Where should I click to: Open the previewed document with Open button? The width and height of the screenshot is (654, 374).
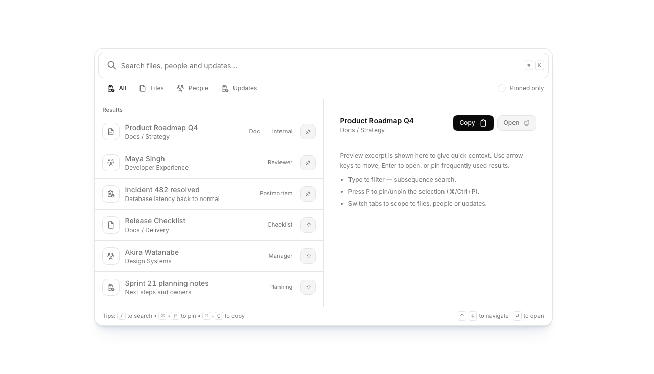(x=516, y=123)
